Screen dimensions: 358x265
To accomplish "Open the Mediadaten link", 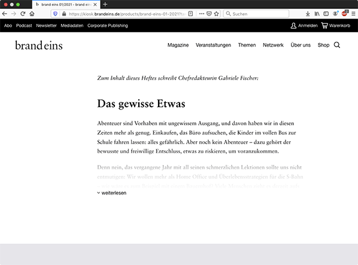I will 72,26.
